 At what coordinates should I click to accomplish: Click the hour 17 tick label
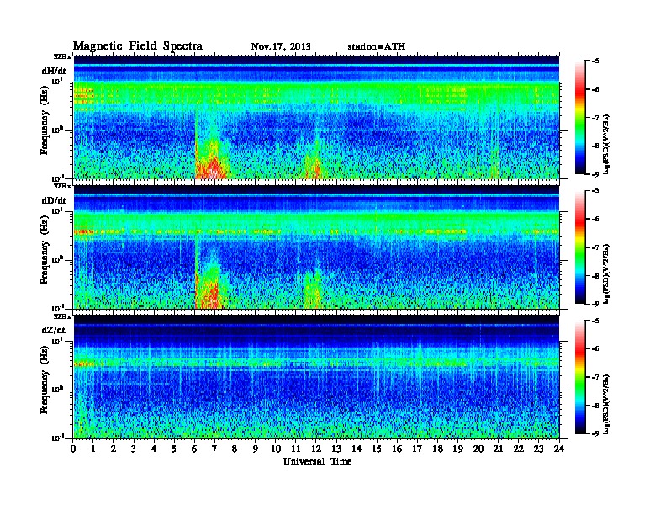click(x=417, y=449)
